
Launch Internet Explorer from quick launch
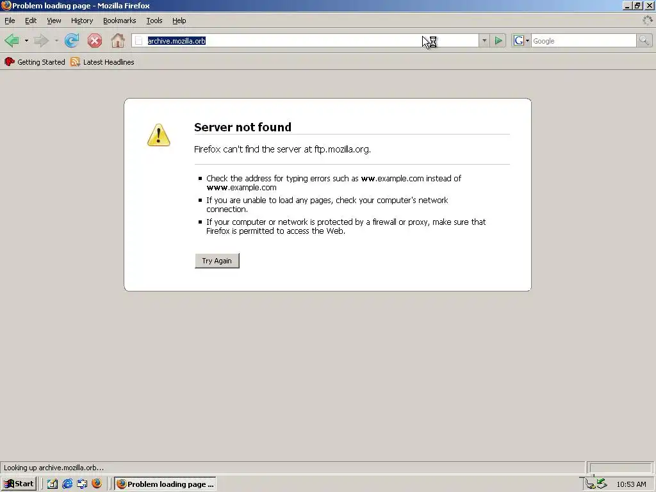point(67,484)
